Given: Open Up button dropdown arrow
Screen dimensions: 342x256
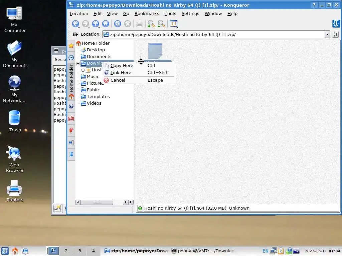Looking at the screenshot, I should coord(99,27).
